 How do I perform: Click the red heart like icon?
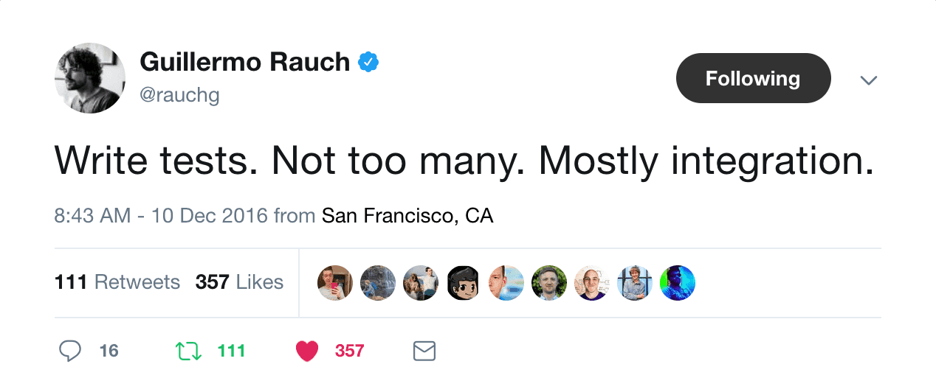click(x=306, y=351)
